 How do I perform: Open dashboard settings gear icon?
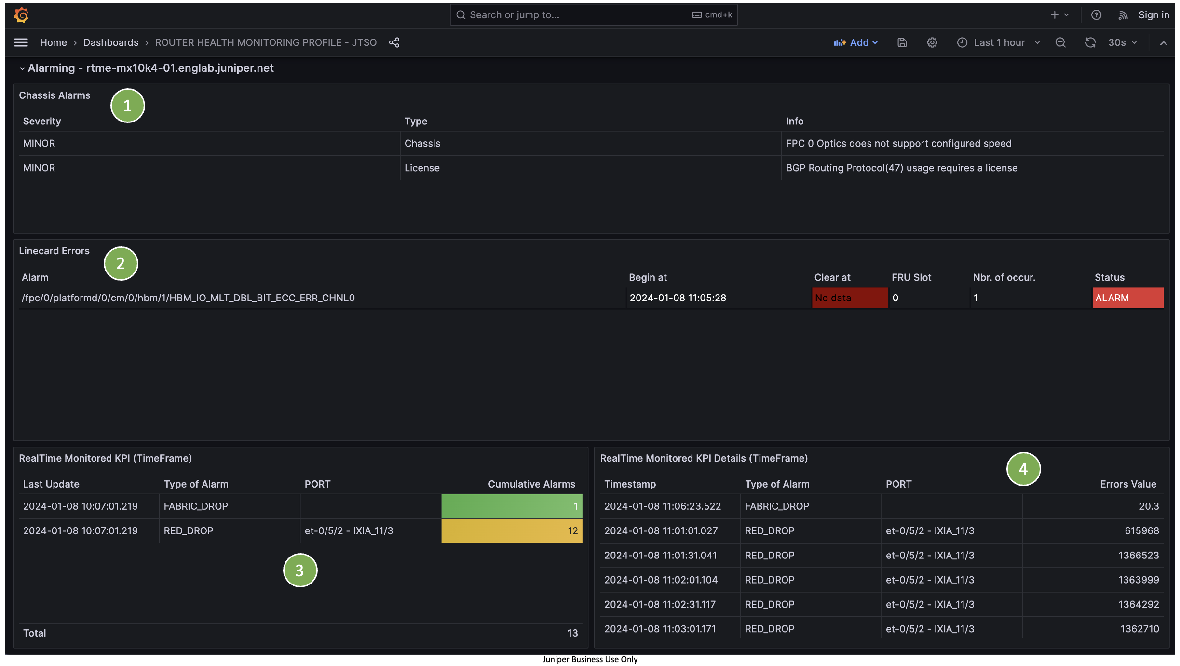932,42
